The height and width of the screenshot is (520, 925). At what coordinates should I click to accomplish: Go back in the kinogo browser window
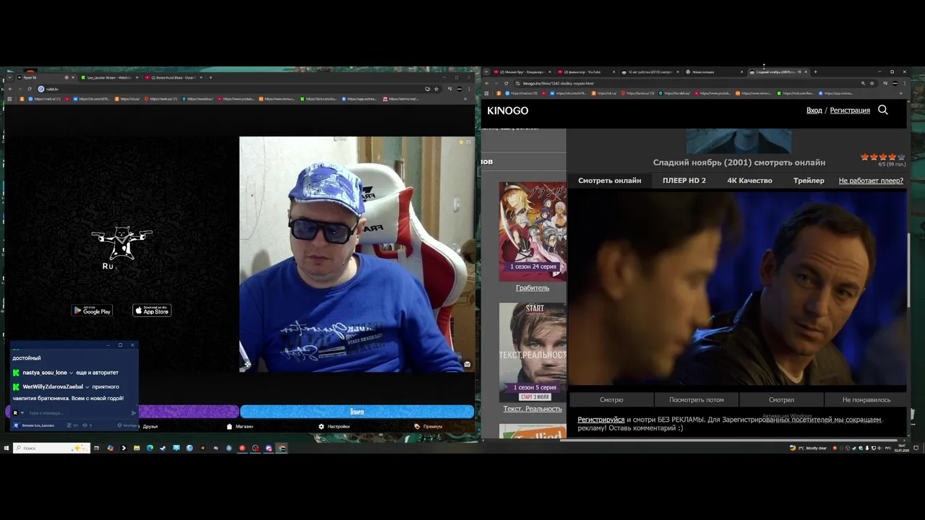click(x=487, y=83)
